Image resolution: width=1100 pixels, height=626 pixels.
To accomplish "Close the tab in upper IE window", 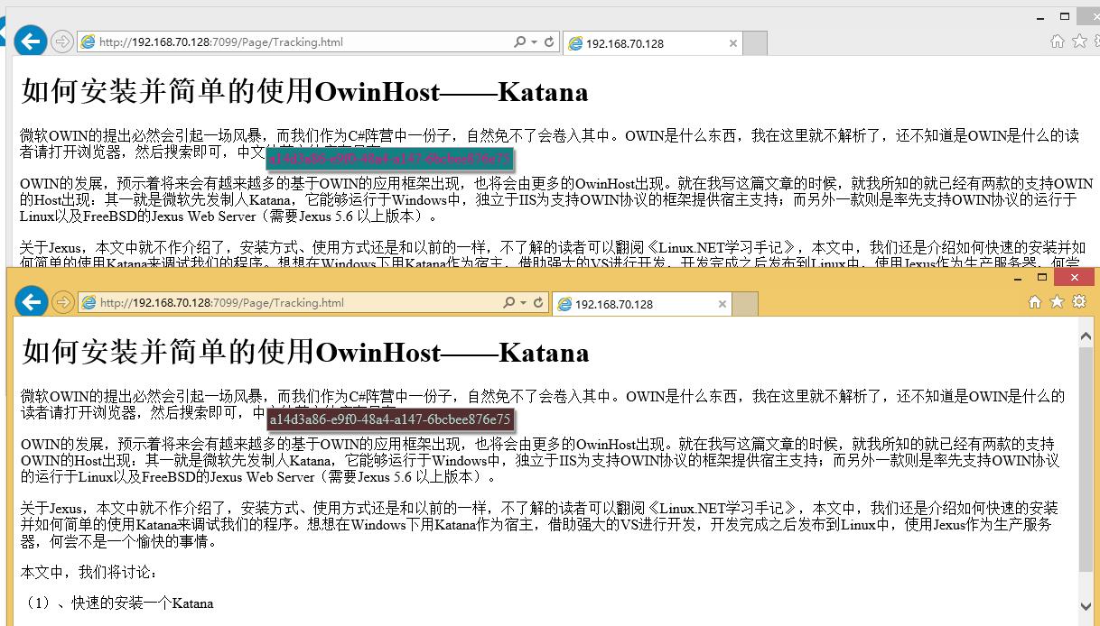I will click(x=732, y=43).
